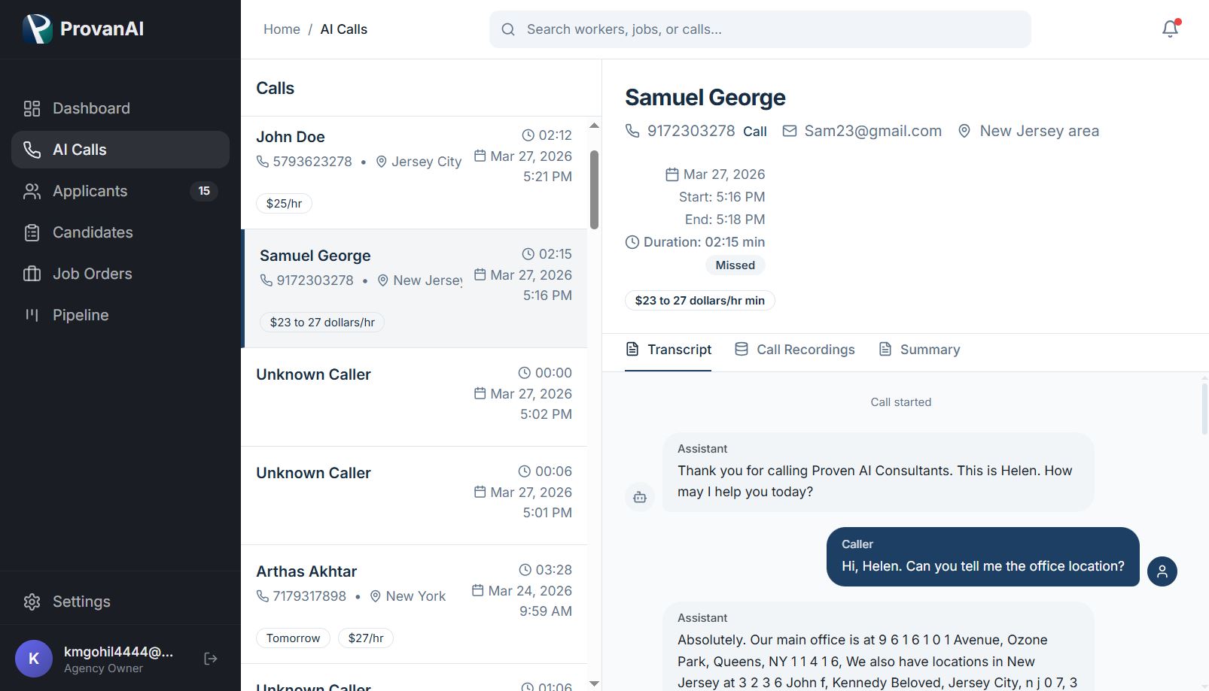Click the notification bell icon
The height and width of the screenshot is (691, 1209).
coord(1169,29)
